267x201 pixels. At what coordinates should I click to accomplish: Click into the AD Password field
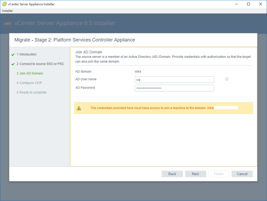(x=174, y=88)
